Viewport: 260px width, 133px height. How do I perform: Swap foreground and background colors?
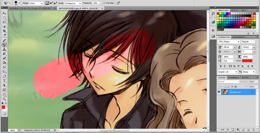[x=6, y=103]
